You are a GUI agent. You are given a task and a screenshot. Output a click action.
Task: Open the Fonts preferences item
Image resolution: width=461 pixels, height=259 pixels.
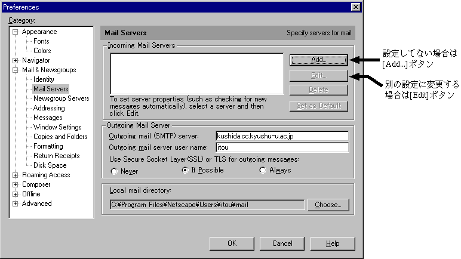click(41, 41)
